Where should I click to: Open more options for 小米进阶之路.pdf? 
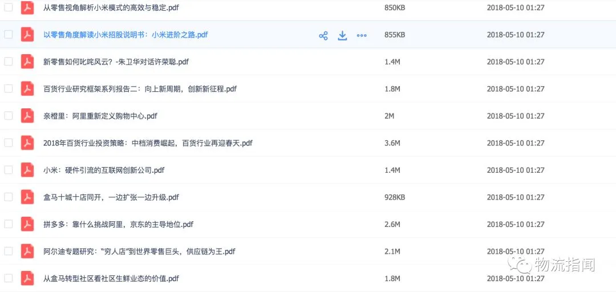pyautogui.click(x=362, y=35)
